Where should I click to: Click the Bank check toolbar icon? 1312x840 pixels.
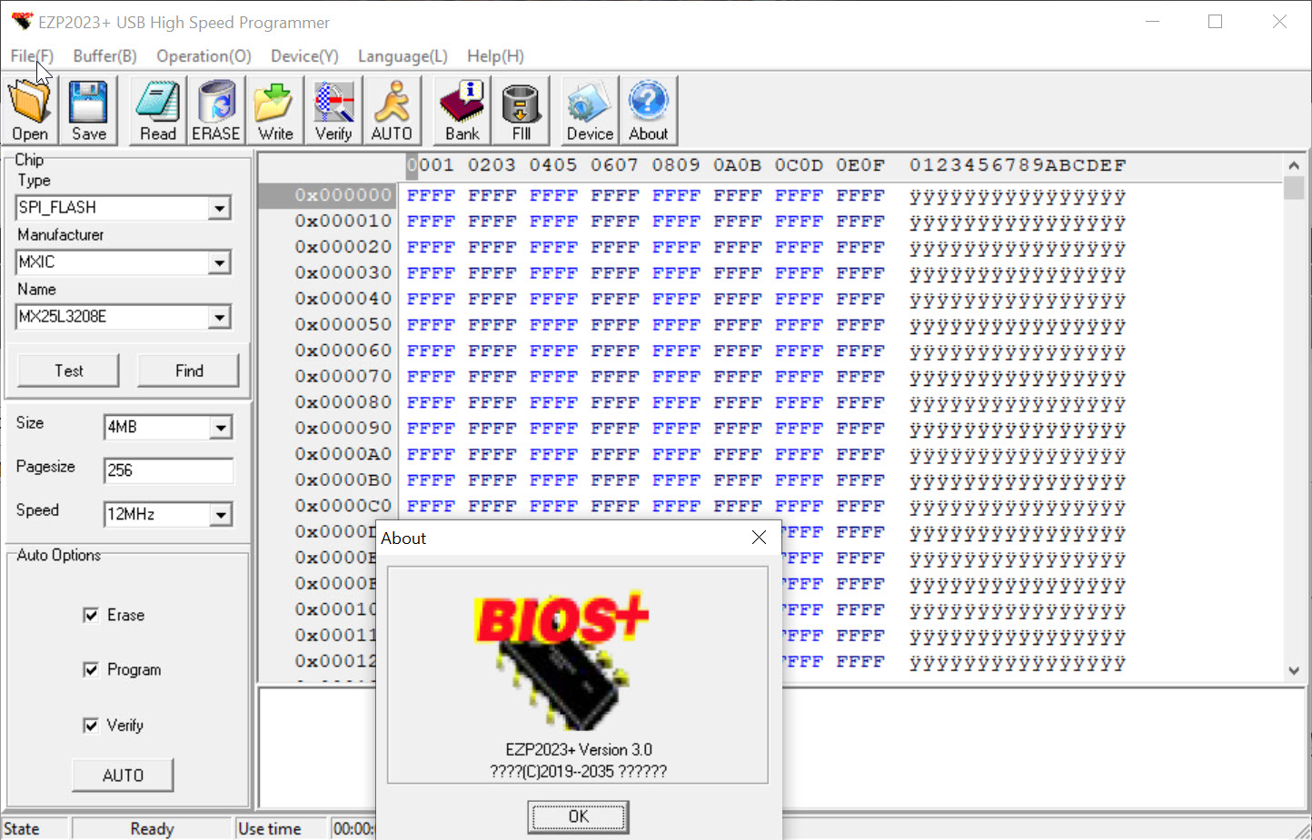pos(462,110)
